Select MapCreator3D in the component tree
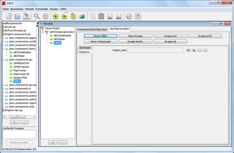Image resolution: width=234 pixels, height=153 pixels. pyautogui.click(x=21, y=74)
